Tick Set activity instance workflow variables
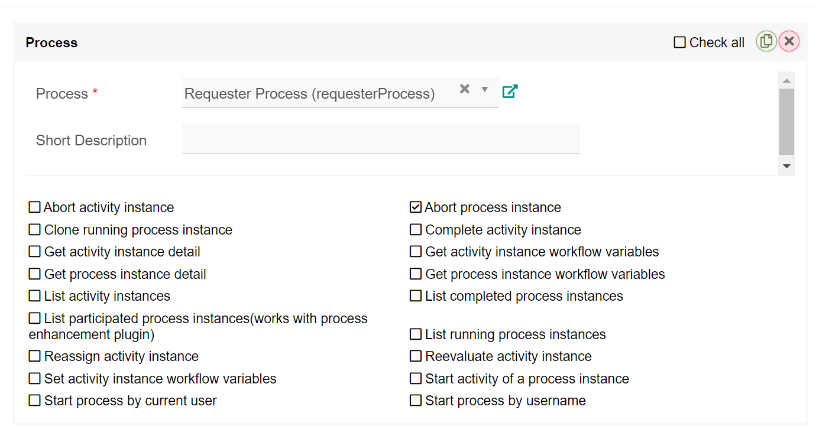This screenshot has width=816, height=426. 35,379
